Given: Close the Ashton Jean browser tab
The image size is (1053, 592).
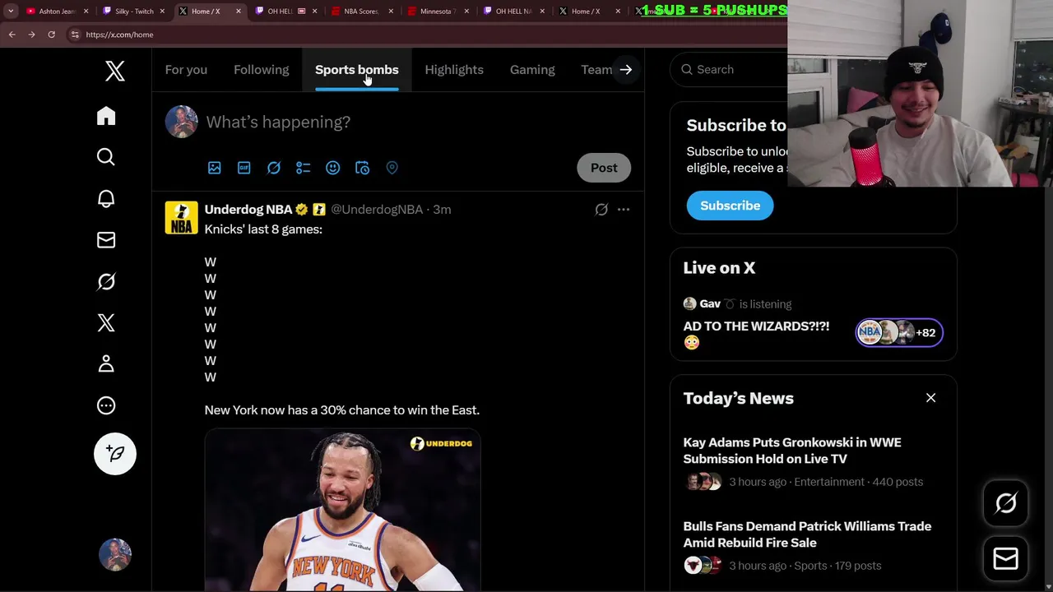Looking at the screenshot, I should coord(86,12).
